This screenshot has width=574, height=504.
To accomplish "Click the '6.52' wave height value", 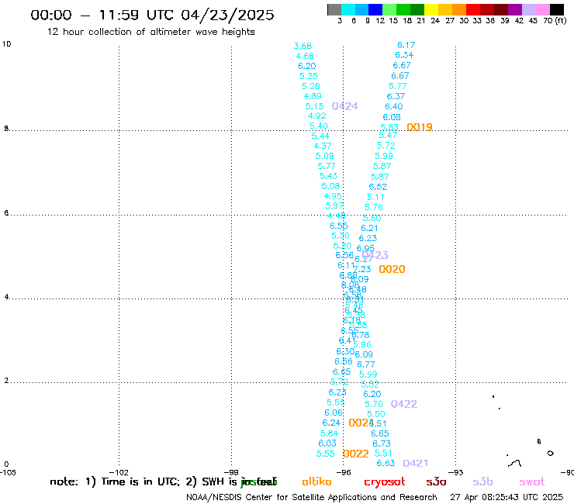I will tap(379, 187).
